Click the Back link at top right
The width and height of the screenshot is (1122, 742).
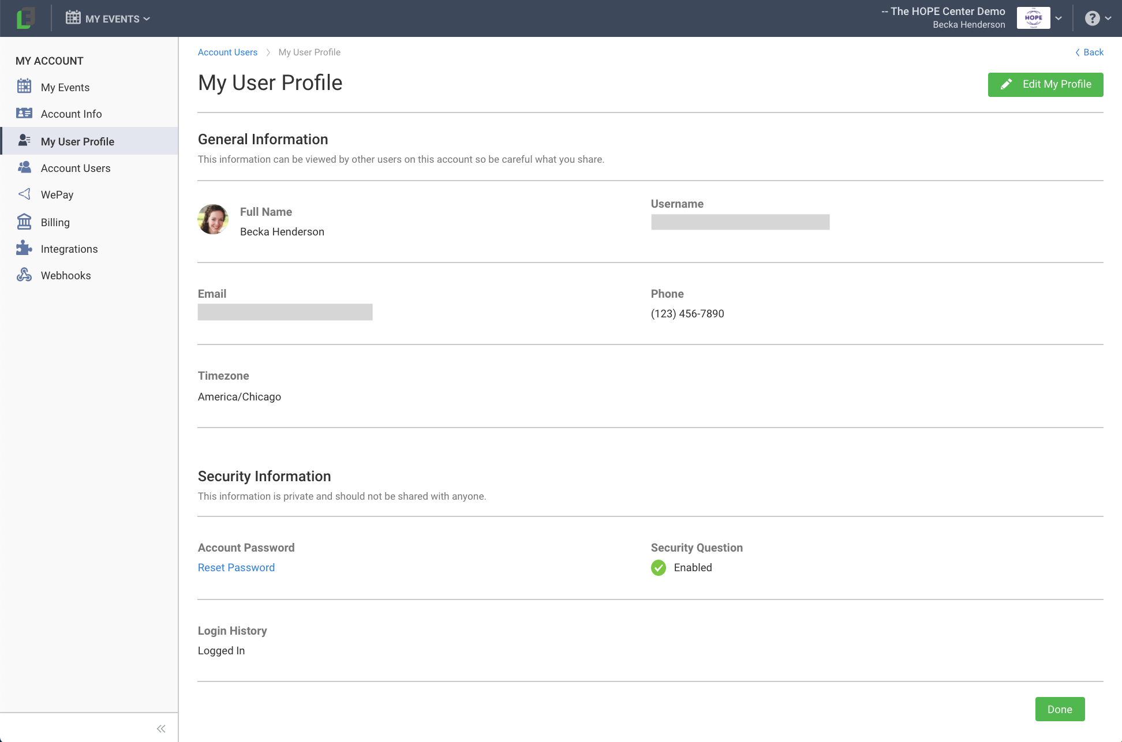pyautogui.click(x=1089, y=52)
